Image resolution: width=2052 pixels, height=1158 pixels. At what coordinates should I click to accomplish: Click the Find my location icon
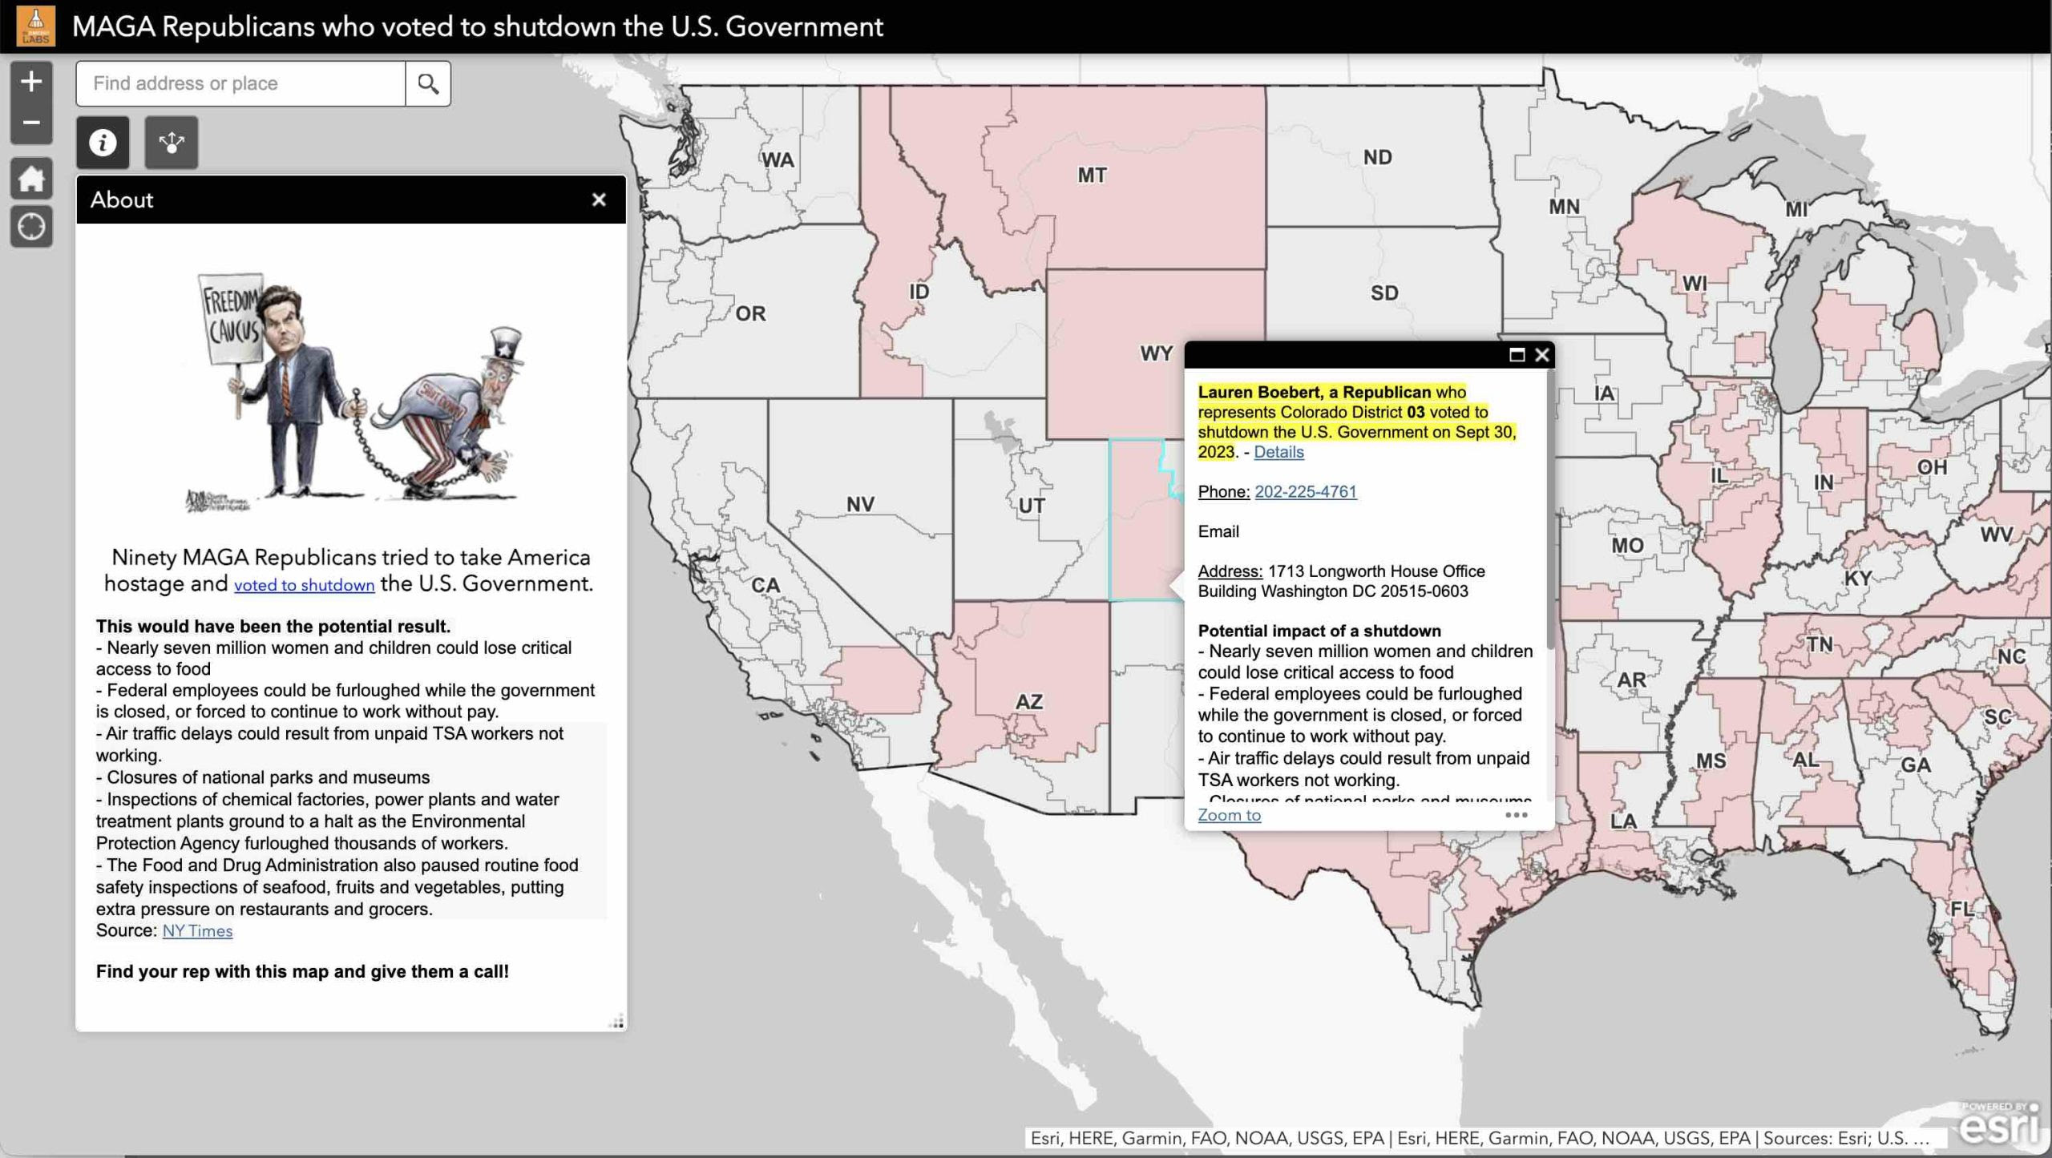tap(30, 227)
